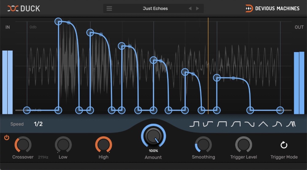Viewport: 307px width, 170px height.
Task: Click the Amount label
Action: click(x=153, y=157)
